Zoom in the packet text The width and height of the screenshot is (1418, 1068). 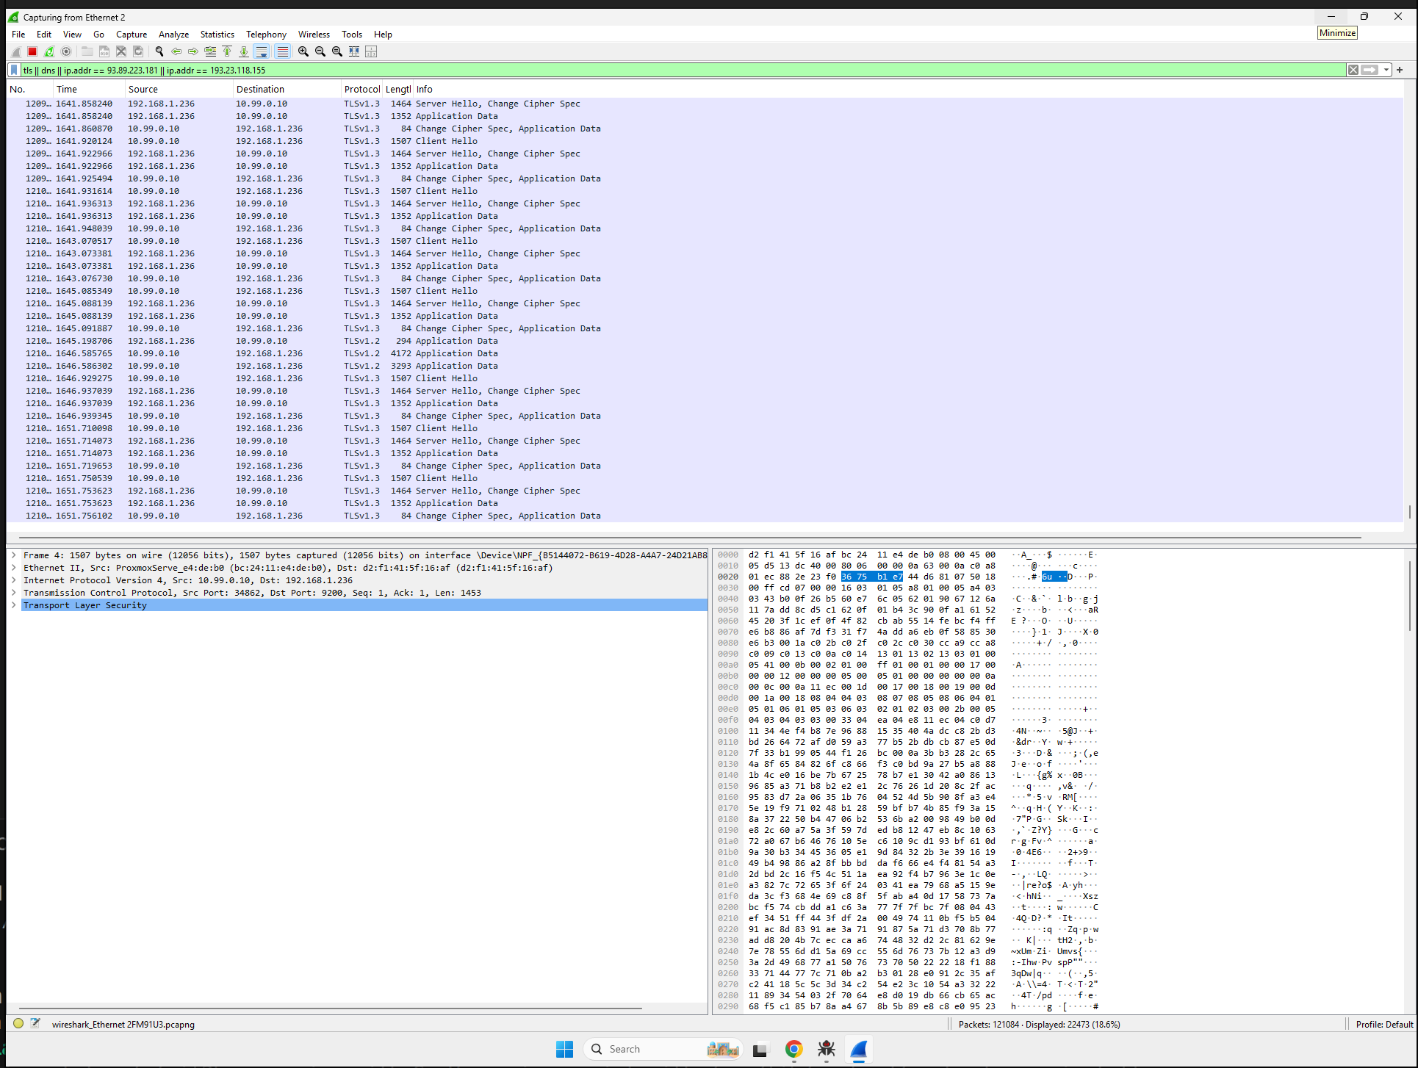303,51
